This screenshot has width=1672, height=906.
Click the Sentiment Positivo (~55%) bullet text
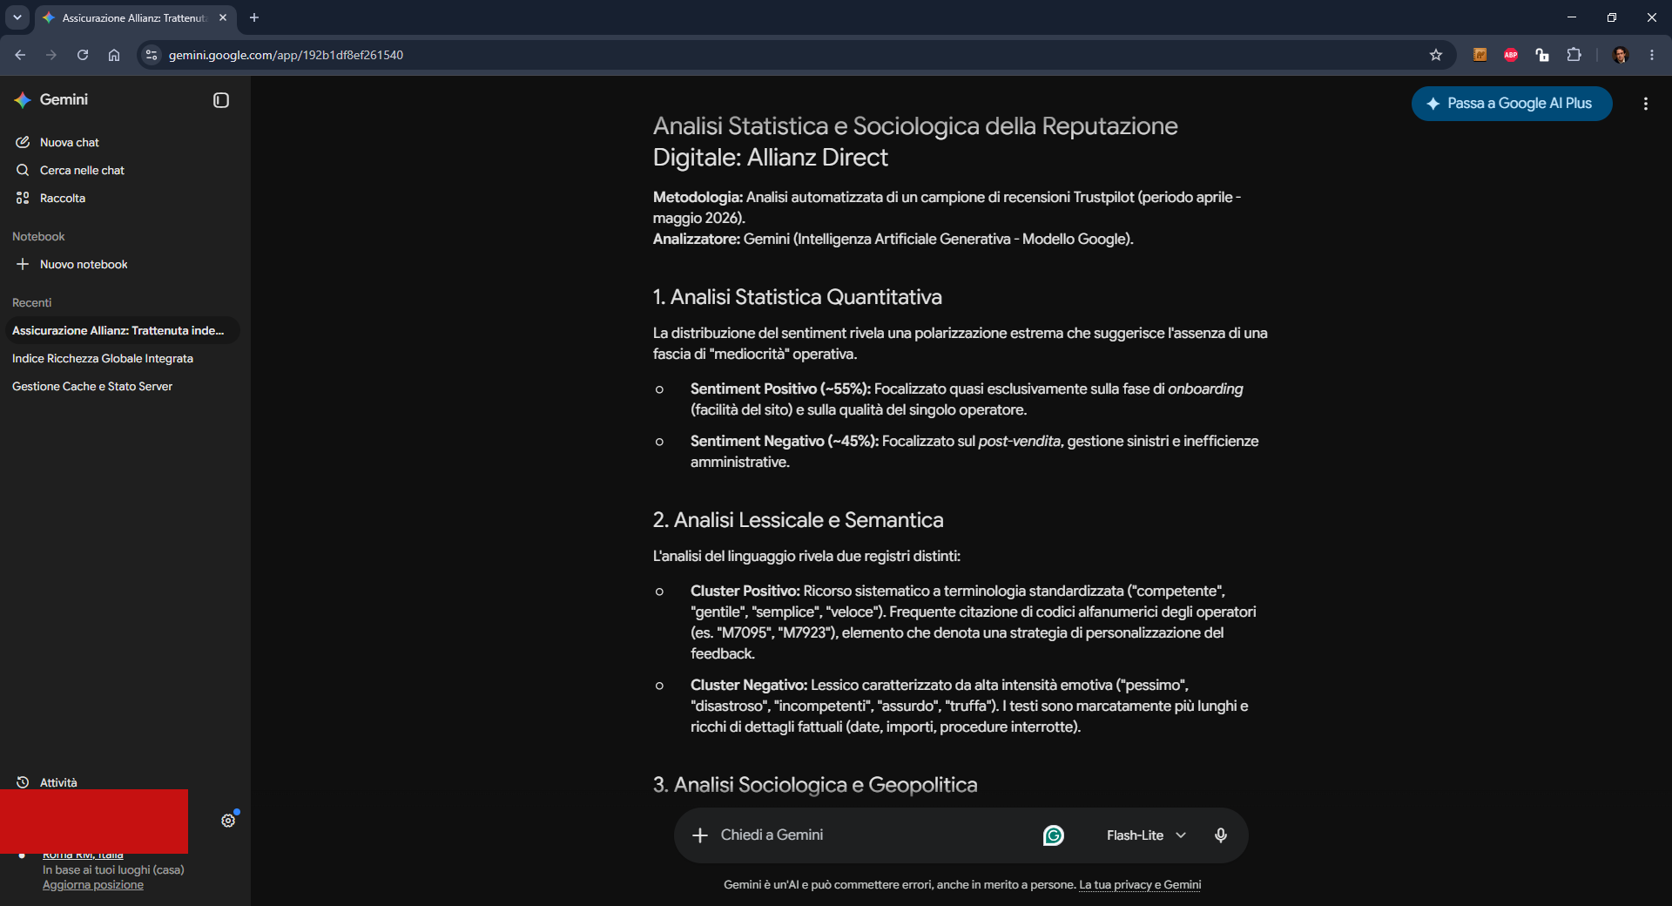pos(967,399)
